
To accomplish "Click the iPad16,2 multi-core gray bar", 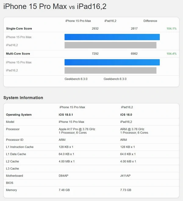I will [x=110, y=70].
